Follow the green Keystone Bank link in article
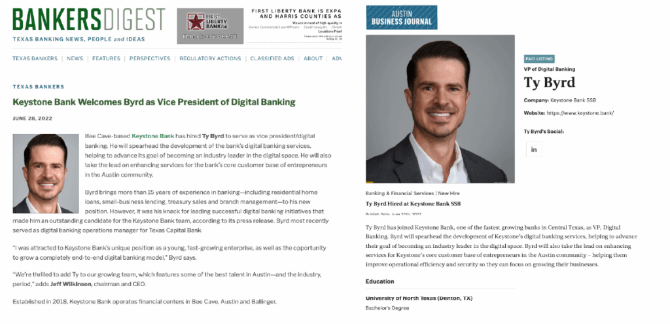 (x=153, y=136)
